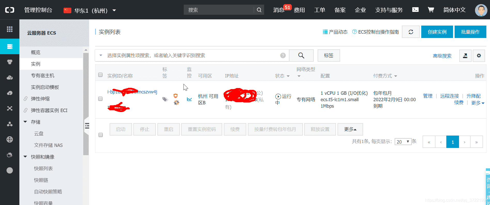Open the 工单 top menu
This screenshot has width=490, height=205.
click(320, 10)
